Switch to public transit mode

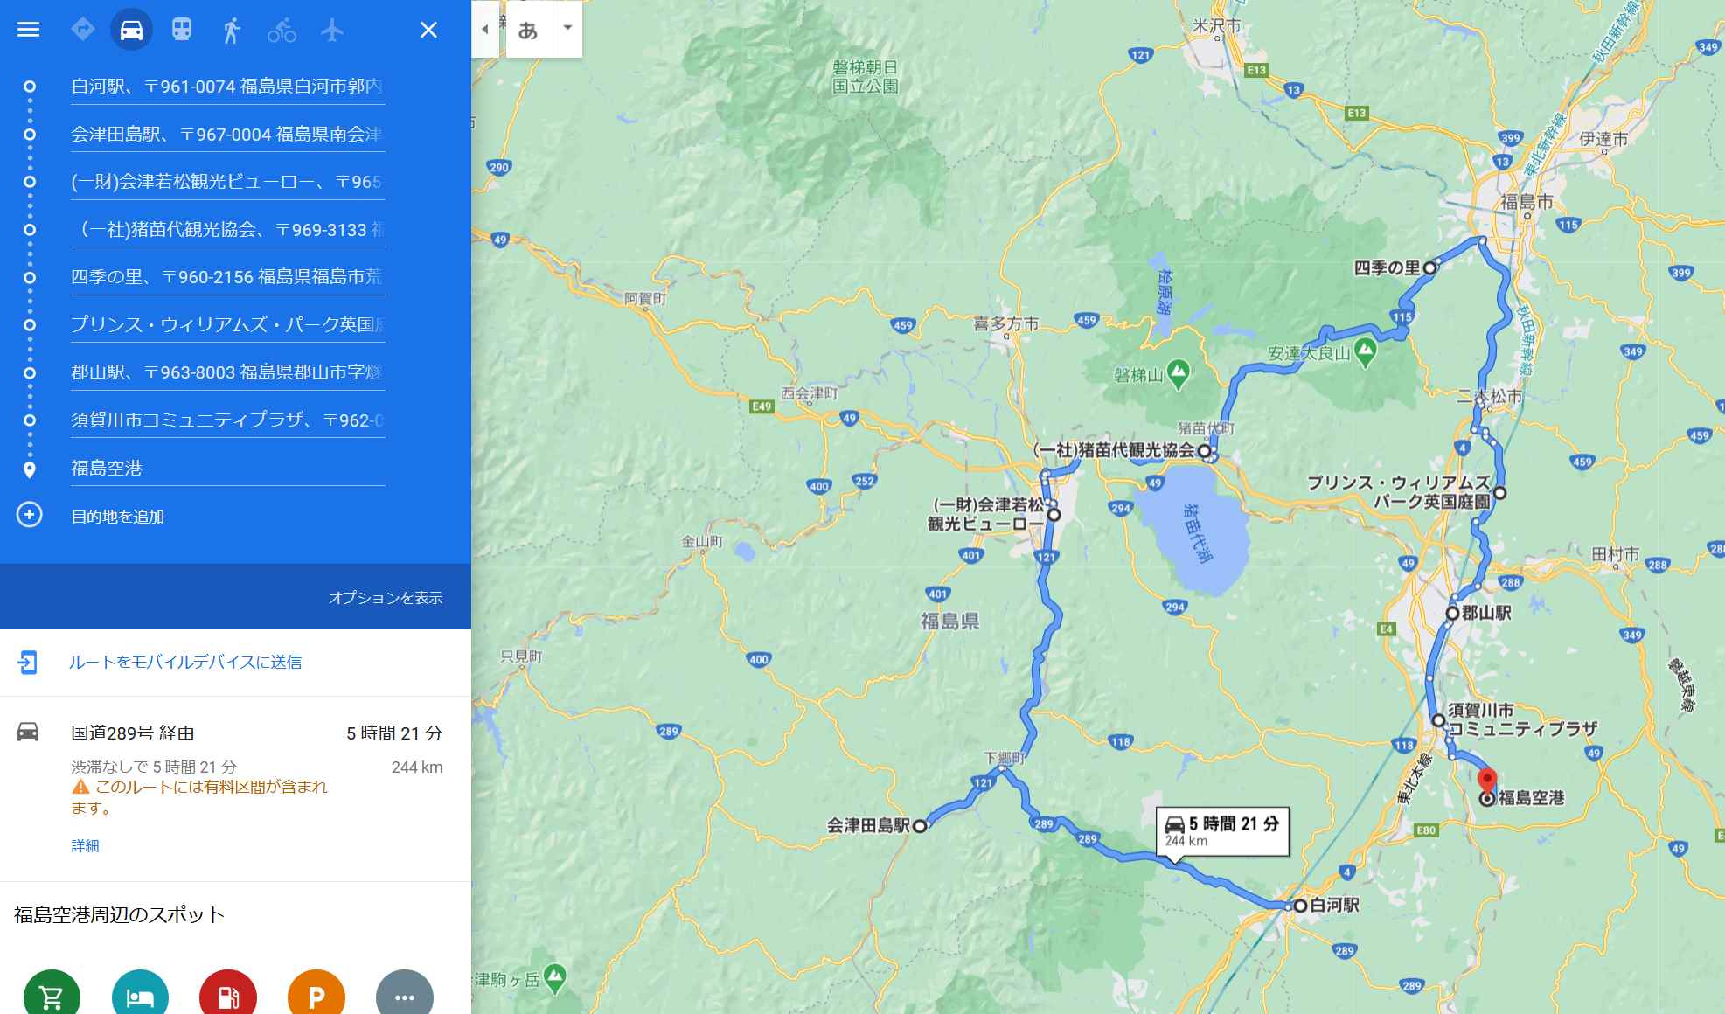(x=181, y=30)
